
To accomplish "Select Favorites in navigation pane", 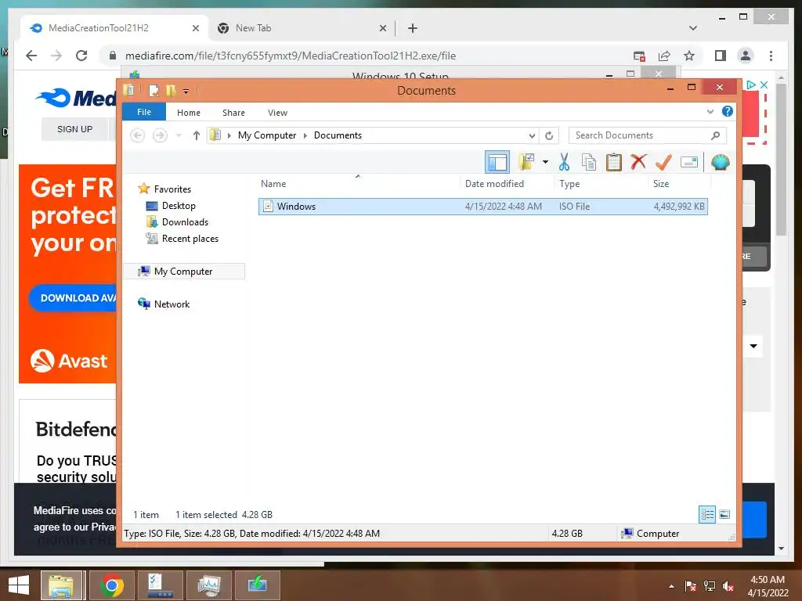I will [172, 189].
